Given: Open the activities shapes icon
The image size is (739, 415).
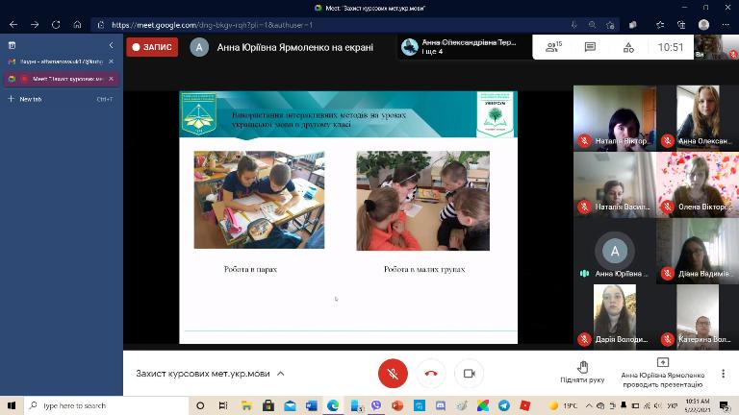Looking at the screenshot, I should [628, 47].
